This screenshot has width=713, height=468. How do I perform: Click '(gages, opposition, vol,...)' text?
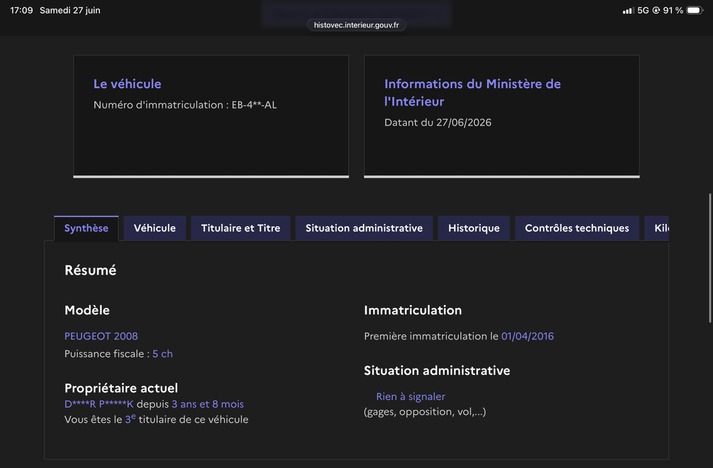[x=425, y=412]
